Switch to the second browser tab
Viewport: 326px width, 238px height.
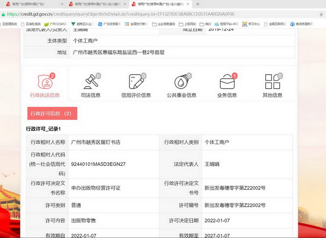tap(96, 4)
